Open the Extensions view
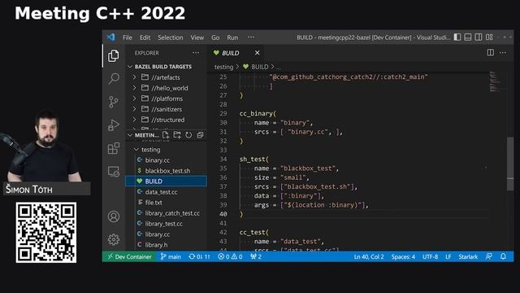The height and width of the screenshot is (293, 520). coord(114,148)
